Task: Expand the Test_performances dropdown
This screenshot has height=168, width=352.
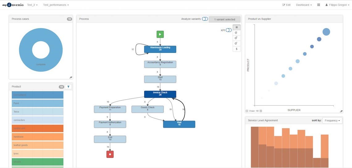Action: coord(56,5)
